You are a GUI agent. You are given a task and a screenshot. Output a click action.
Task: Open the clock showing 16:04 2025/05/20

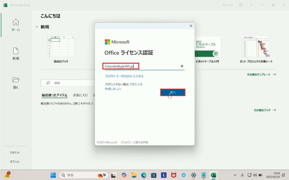[x=273, y=175]
